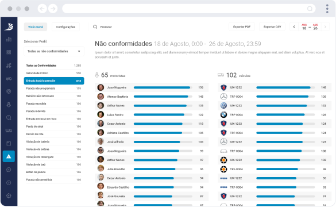Open the bar chart statistics sidebar icon
Screen dimensions: 336x207
click(9, 40)
